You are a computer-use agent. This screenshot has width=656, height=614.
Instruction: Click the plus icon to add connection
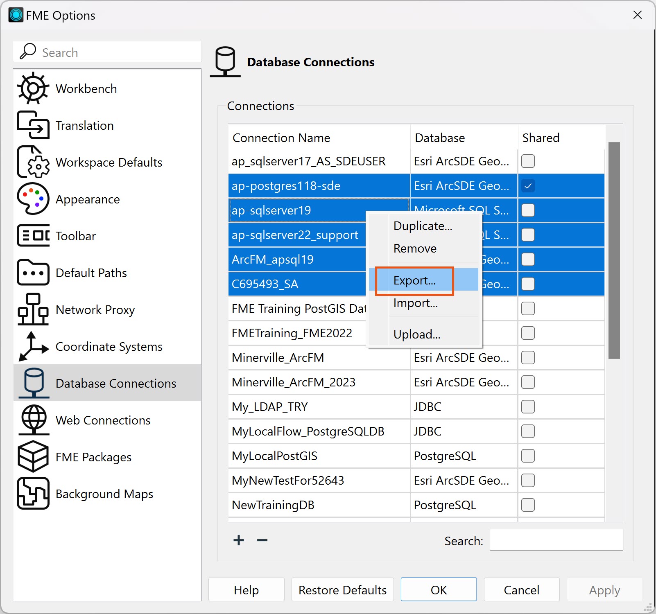(239, 540)
